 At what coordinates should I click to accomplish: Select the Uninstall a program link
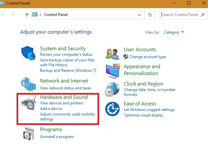point(57,137)
